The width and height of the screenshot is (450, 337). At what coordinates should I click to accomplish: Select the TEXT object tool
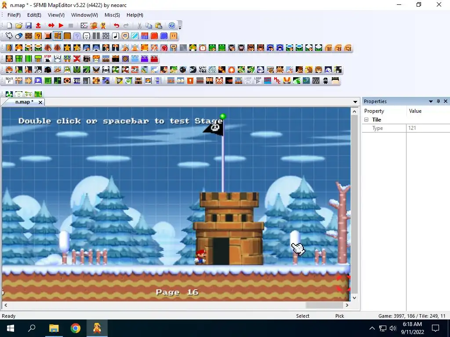pos(9,81)
